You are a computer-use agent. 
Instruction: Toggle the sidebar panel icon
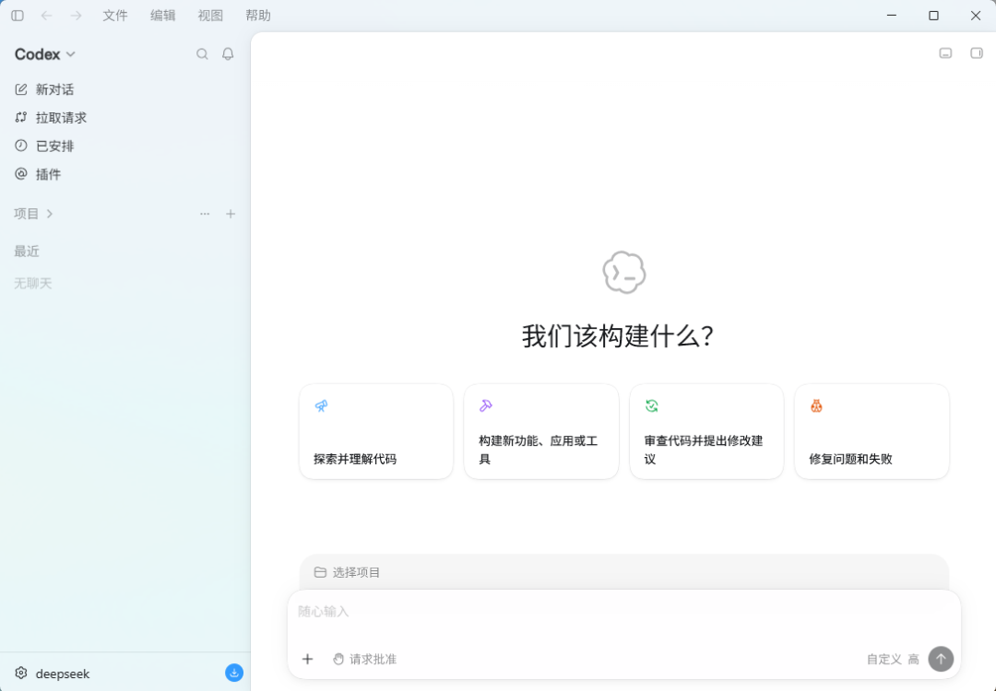18,16
